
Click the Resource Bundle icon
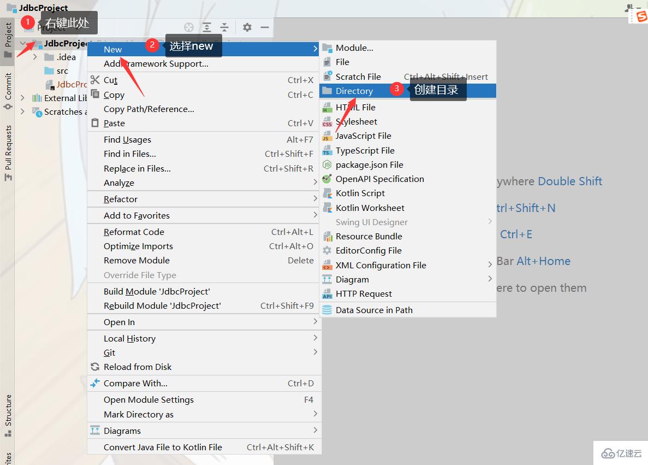pos(328,236)
